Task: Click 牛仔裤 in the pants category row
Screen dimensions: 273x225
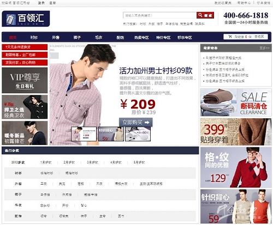Action: pyautogui.click(x=45, y=194)
